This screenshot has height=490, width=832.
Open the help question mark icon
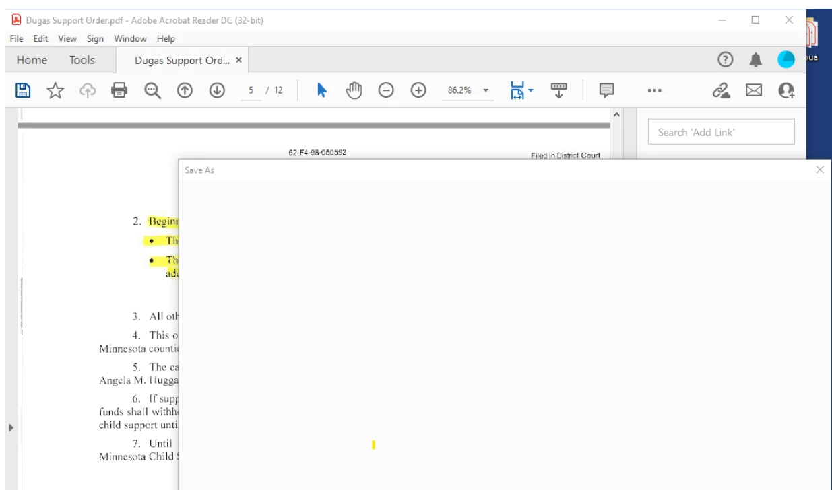[x=726, y=60]
